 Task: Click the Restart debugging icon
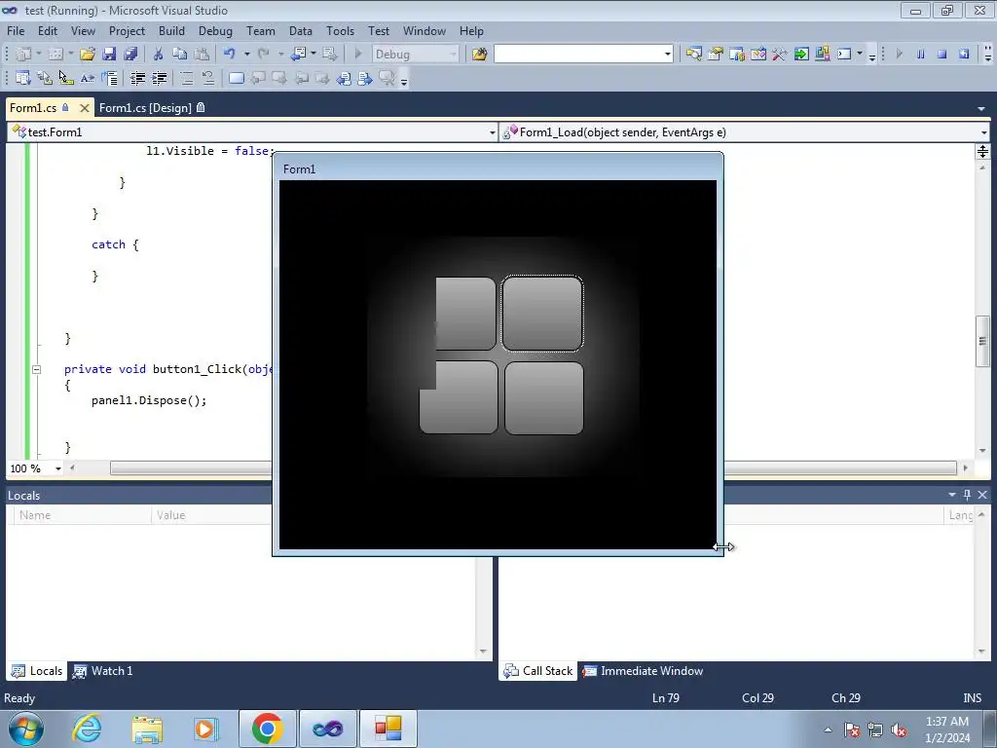click(964, 55)
